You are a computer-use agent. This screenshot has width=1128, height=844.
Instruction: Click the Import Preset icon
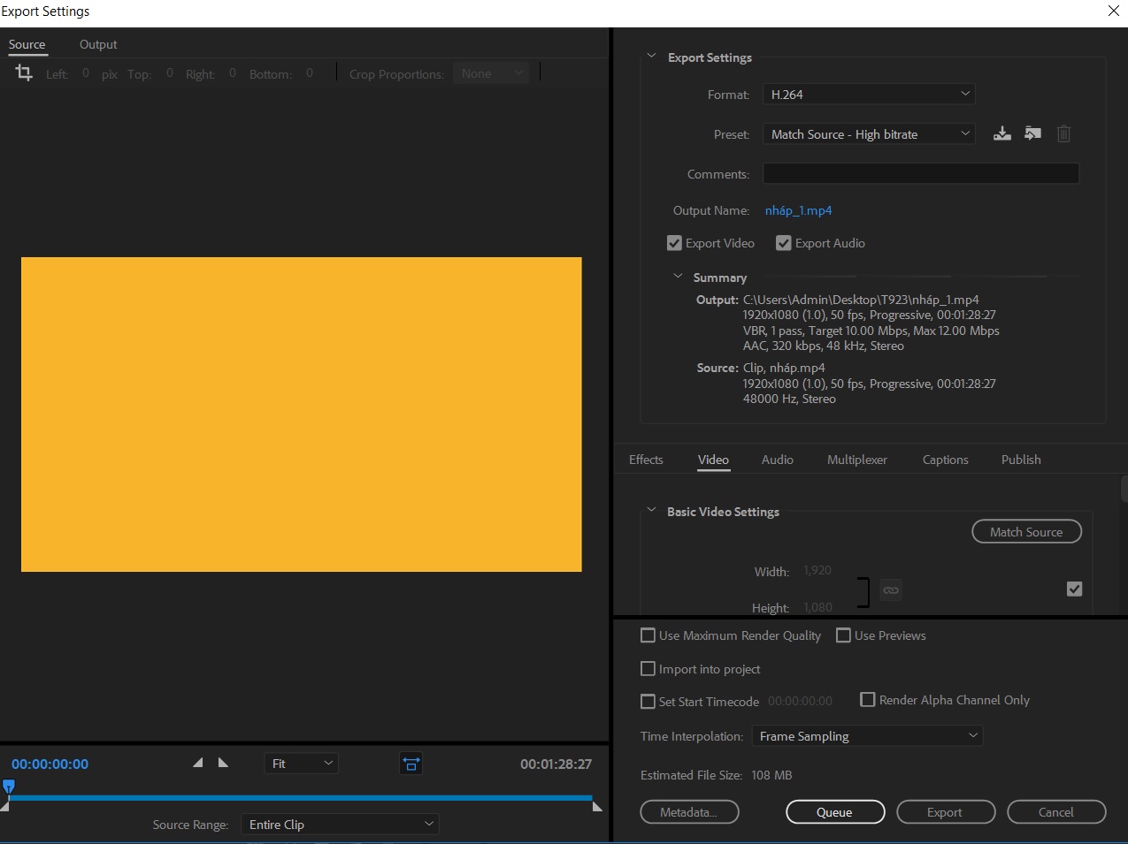click(x=1032, y=133)
